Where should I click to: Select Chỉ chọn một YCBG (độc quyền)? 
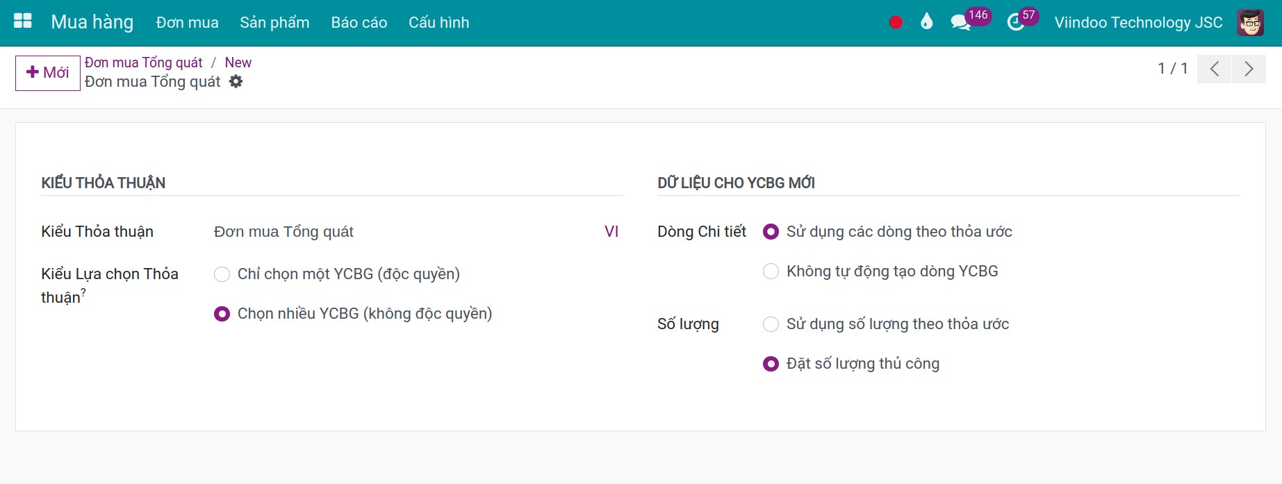tap(222, 274)
